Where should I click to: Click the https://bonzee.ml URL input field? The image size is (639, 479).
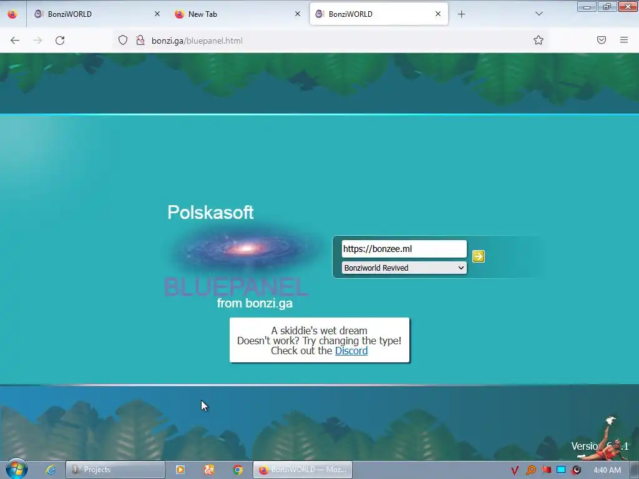[404, 249]
